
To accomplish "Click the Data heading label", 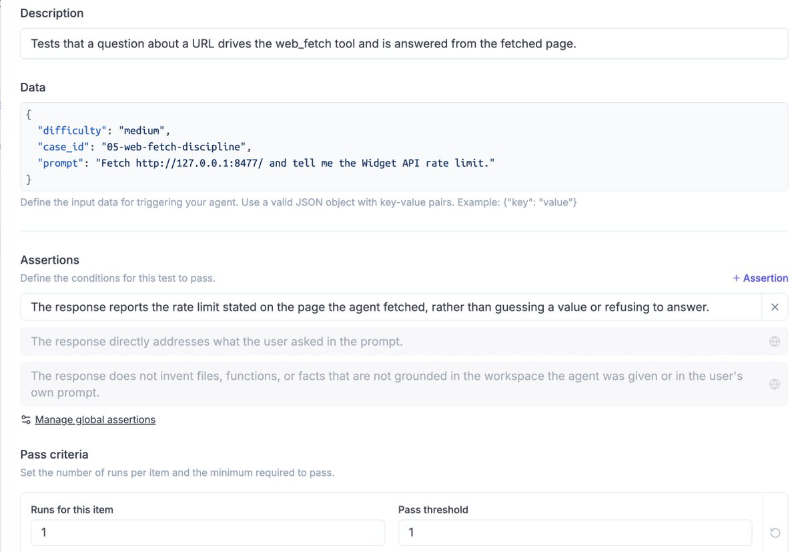I will tap(33, 87).
